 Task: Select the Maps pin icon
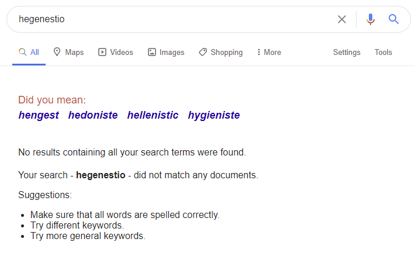click(x=57, y=52)
